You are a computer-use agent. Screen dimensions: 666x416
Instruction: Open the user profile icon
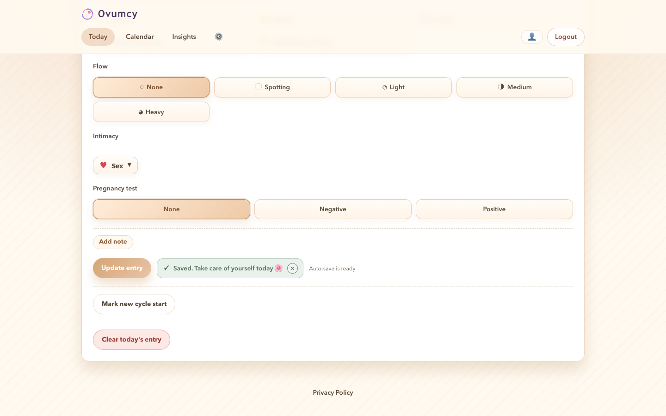click(532, 37)
